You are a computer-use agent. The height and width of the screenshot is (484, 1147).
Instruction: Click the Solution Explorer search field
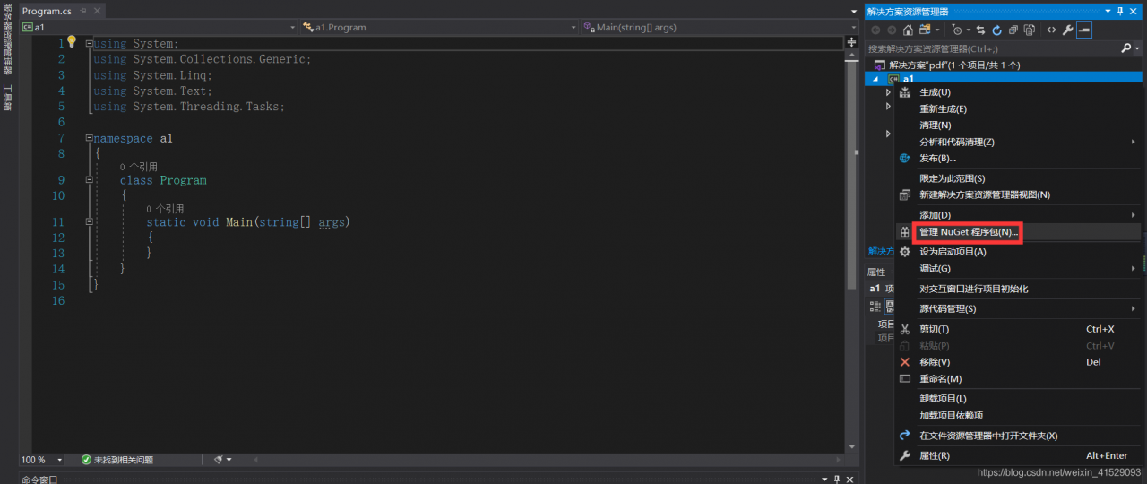tap(992, 48)
